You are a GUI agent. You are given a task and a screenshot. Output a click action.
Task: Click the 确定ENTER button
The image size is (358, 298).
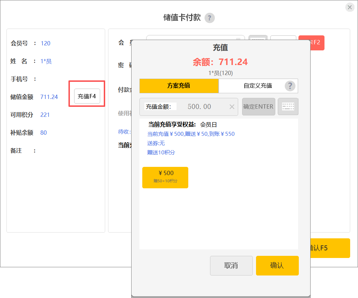[x=259, y=106]
